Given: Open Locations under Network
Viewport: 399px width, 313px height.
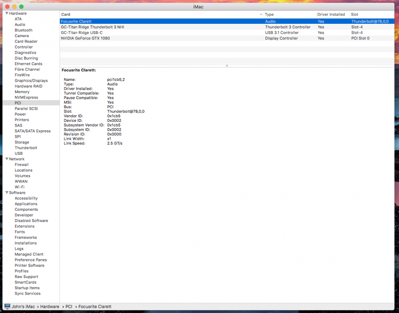Looking at the screenshot, I should [x=23, y=170].
